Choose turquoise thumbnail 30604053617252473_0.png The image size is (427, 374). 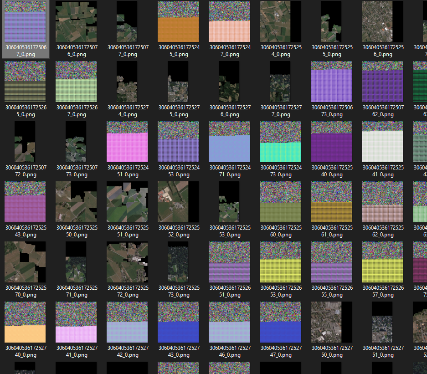click(280, 142)
